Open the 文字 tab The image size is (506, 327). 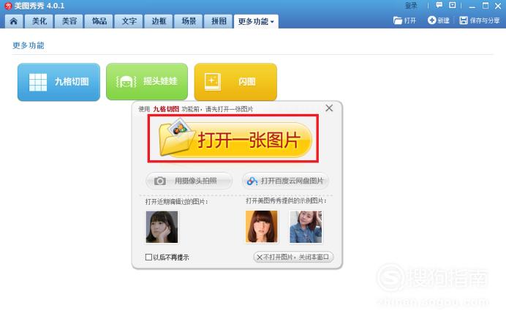click(129, 21)
